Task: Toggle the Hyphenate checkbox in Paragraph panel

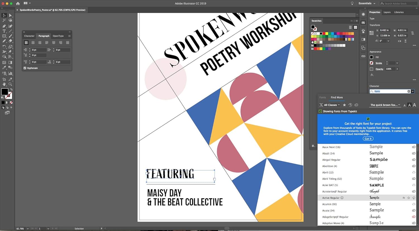Action: 25,68
